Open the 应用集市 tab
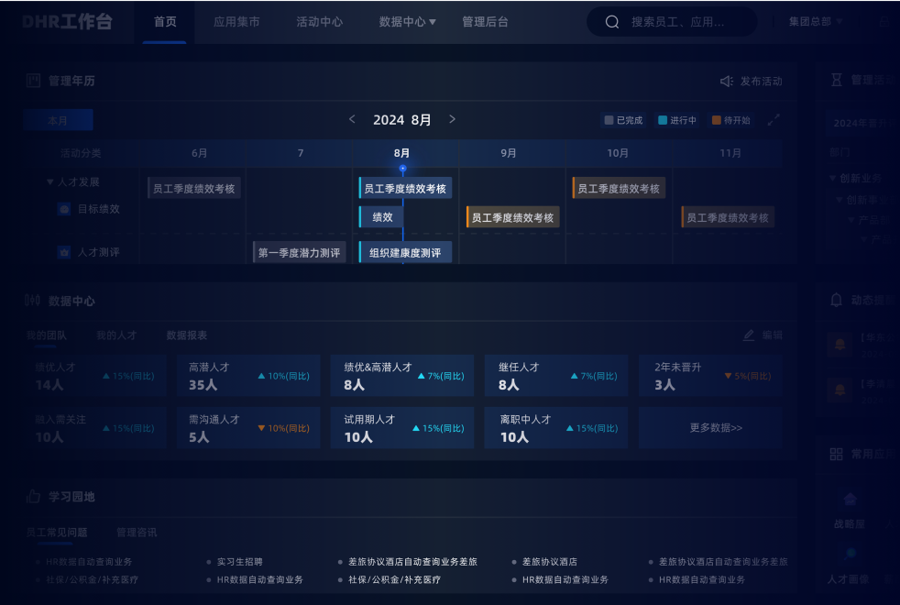Viewport: 900px width, 605px height. pos(236,22)
